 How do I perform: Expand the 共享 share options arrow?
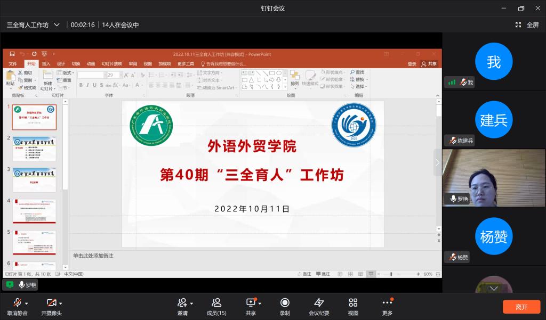pyautogui.click(x=260, y=303)
